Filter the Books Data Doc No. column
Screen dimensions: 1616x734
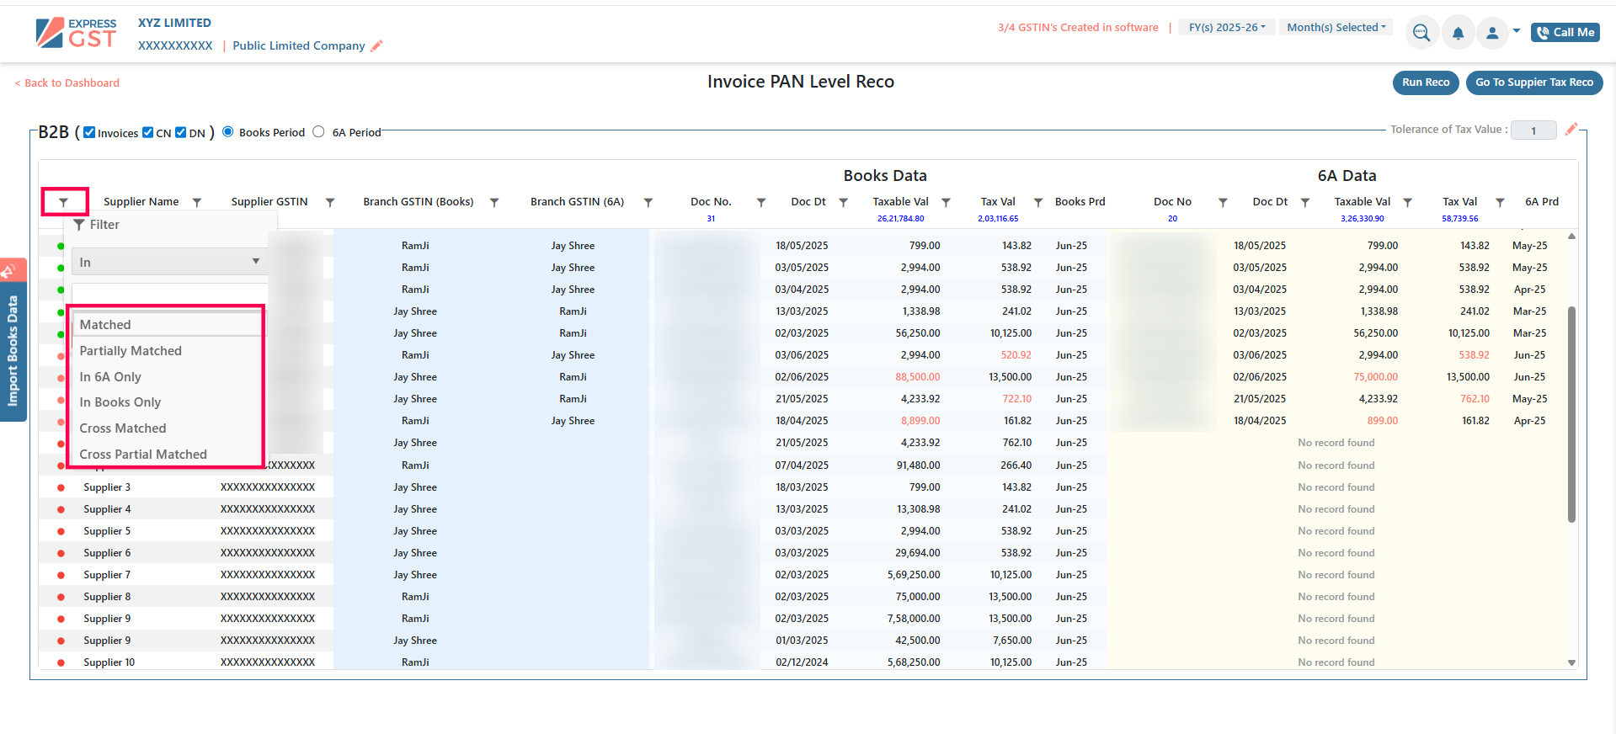tap(761, 203)
